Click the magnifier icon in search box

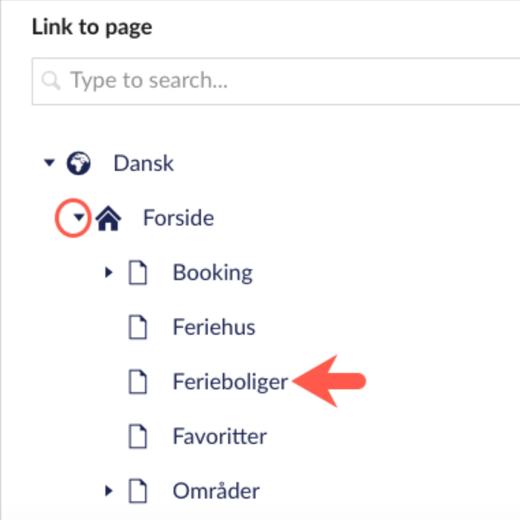51,80
